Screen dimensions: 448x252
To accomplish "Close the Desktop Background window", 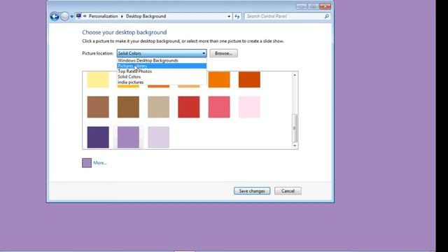I will [x=325, y=6].
